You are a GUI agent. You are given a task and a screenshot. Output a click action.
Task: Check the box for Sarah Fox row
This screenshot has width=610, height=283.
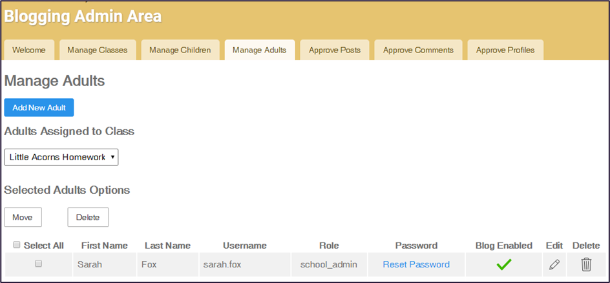pyautogui.click(x=38, y=264)
